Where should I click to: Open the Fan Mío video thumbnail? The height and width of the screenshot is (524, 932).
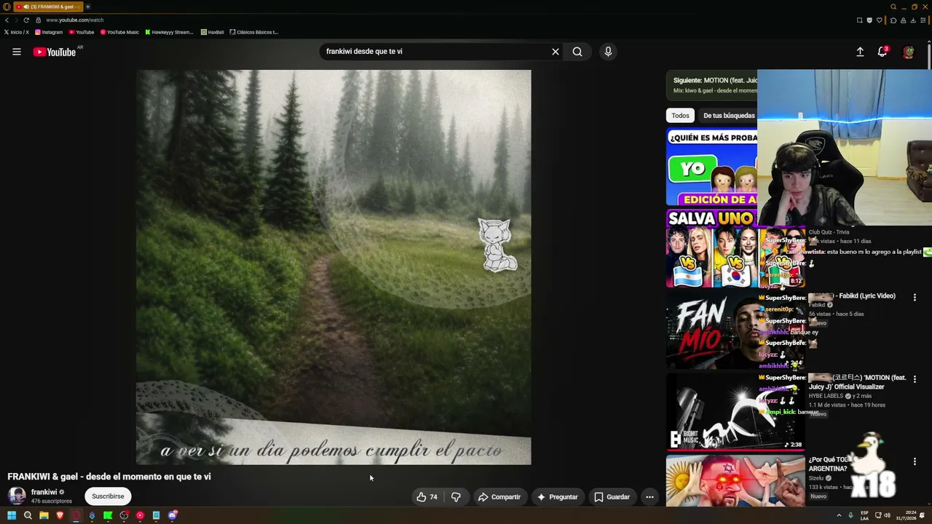(735, 331)
